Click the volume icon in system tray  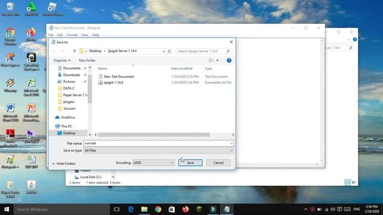[333, 210]
